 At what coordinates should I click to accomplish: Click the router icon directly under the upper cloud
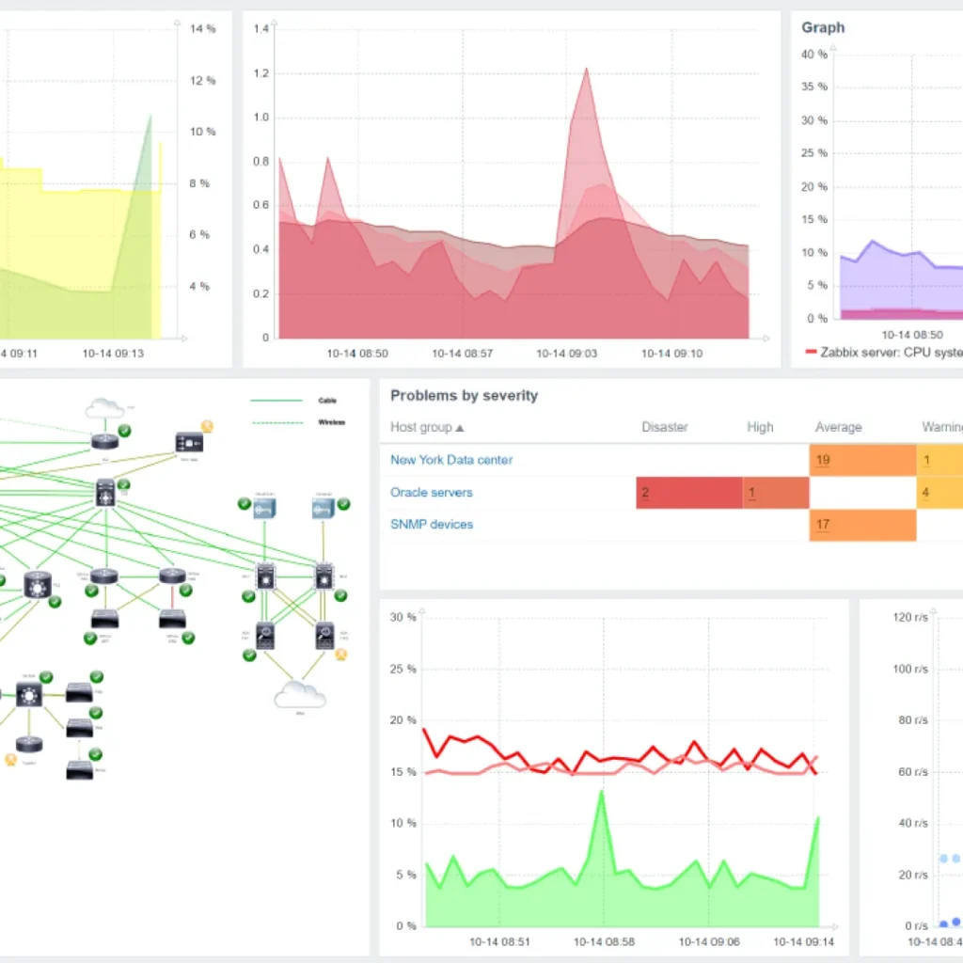[105, 441]
